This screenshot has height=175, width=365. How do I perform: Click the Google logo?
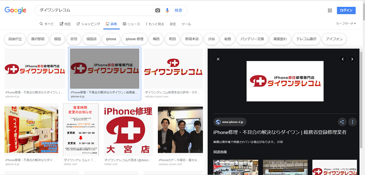coord(16,10)
